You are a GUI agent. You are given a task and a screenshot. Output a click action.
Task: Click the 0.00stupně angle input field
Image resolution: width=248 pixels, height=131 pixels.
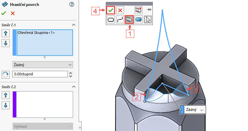(40, 74)
